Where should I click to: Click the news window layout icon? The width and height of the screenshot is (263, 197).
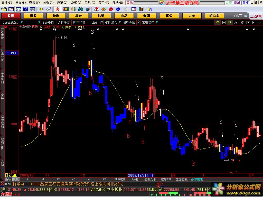click(x=134, y=9)
